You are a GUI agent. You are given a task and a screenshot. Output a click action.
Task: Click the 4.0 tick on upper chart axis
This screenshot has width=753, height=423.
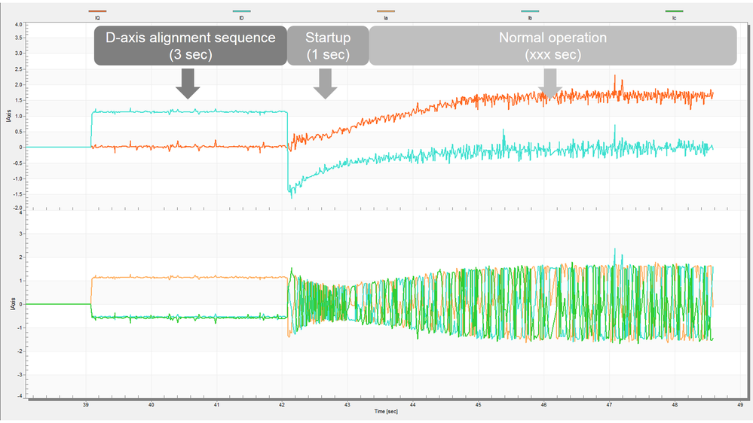(x=18, y=24)
